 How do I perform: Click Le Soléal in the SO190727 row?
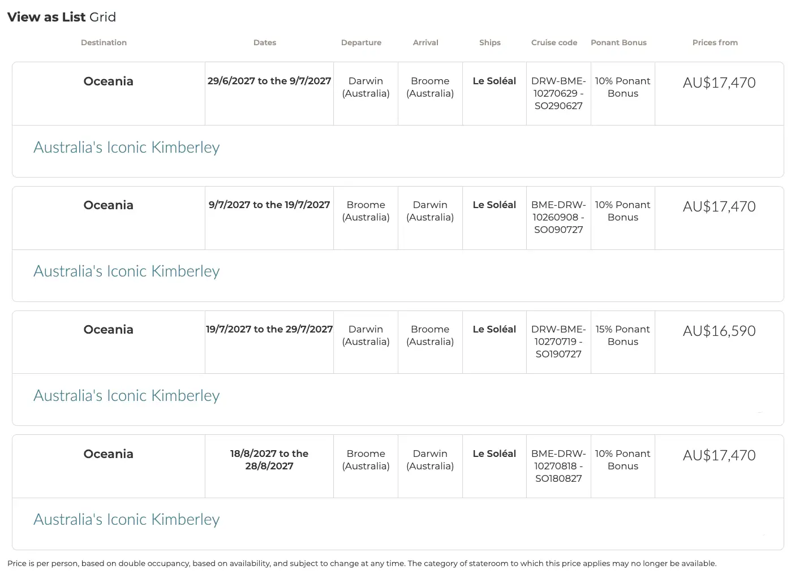tap(495, 329)
